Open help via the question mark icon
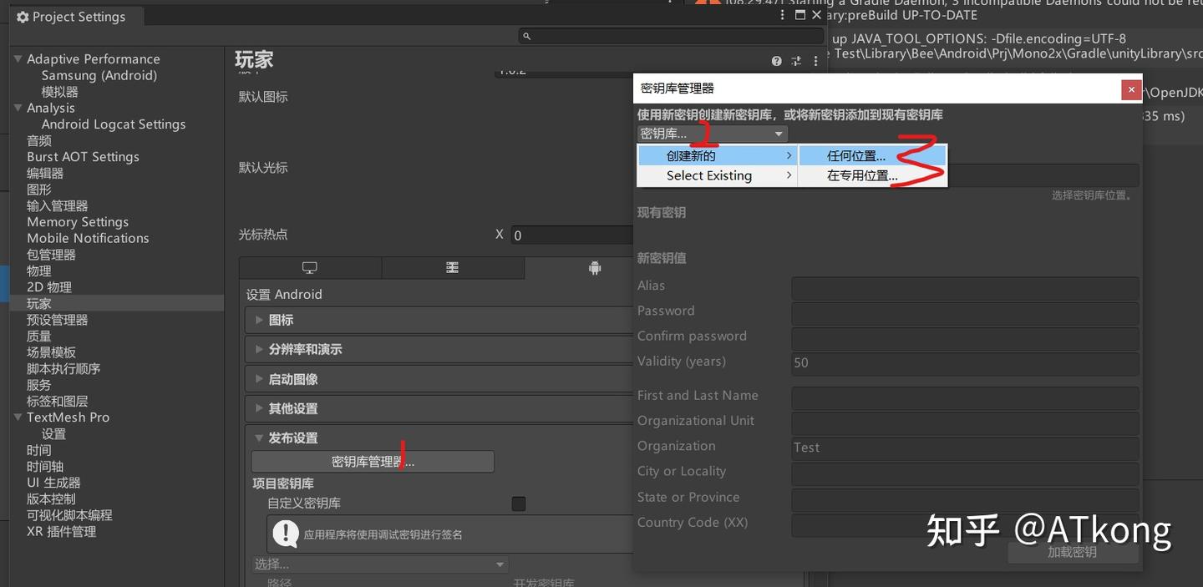The image size is (1203, 587). pos(776,61)
